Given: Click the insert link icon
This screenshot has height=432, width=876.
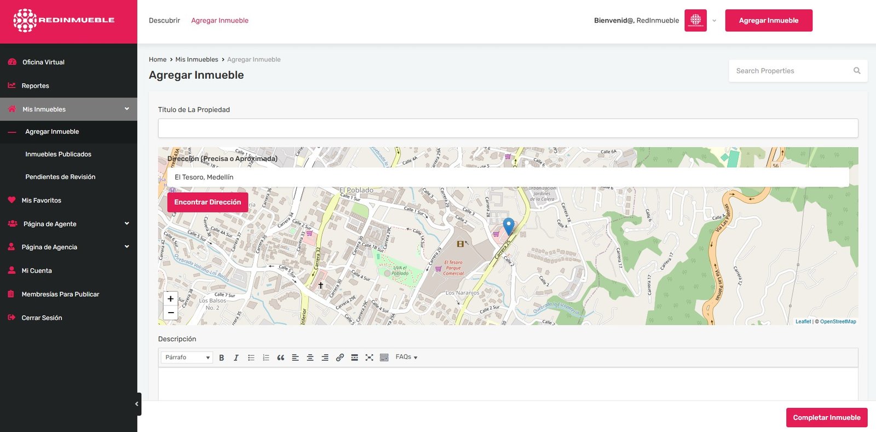Looking at the screenshot, I should 340,358.
